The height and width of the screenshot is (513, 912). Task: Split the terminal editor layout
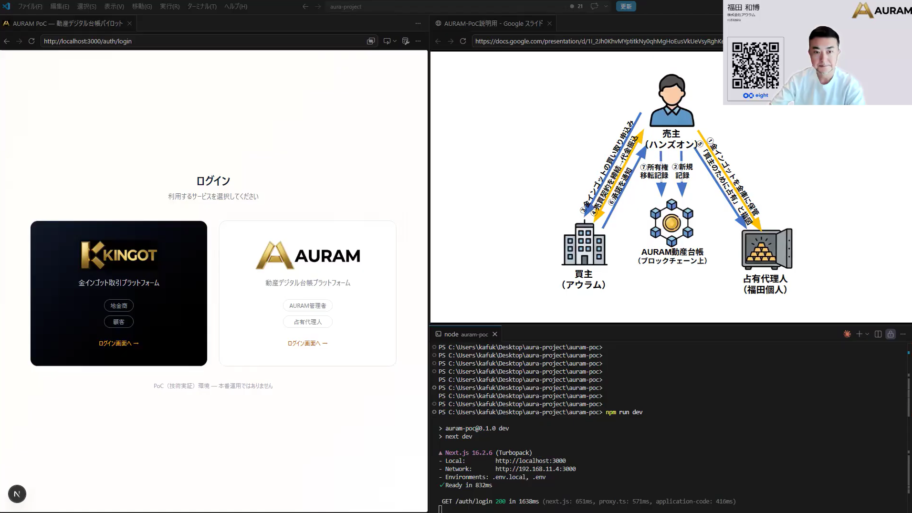pos(878,334)
